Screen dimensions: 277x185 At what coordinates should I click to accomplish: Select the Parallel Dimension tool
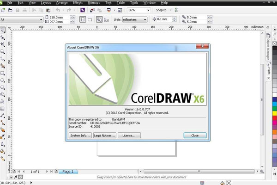tap(2, 116)
